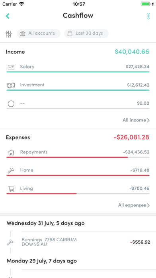This screenshot has width=156, height=278.
Task: Tap the Living shopping cart icon
Action: (11, 189)
